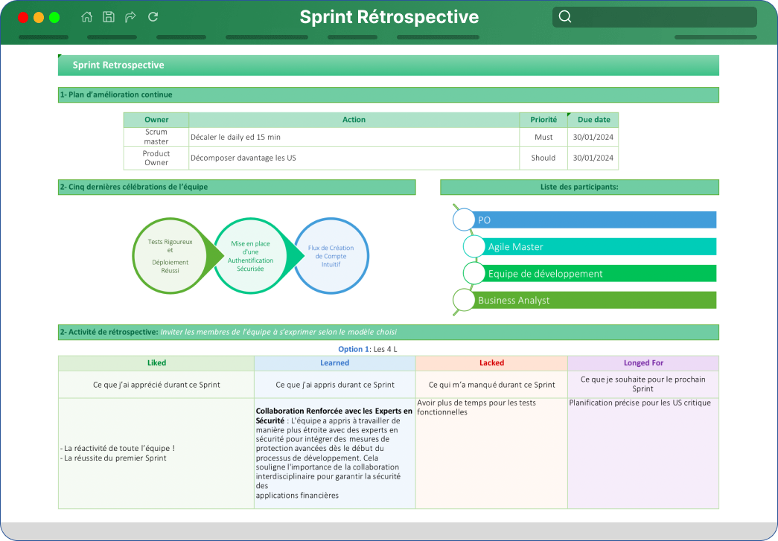This screenshot has height=541, width=778.
Task: Select 'La réussite du premier Sprint' line
Action: tap(114, 458)
